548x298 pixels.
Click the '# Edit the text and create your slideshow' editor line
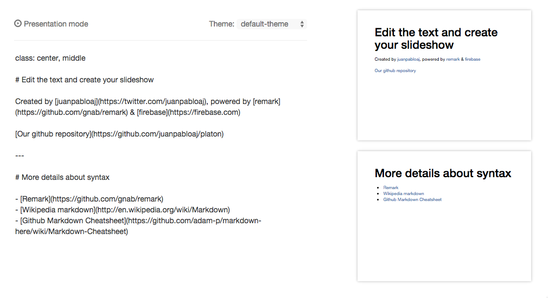85,80
